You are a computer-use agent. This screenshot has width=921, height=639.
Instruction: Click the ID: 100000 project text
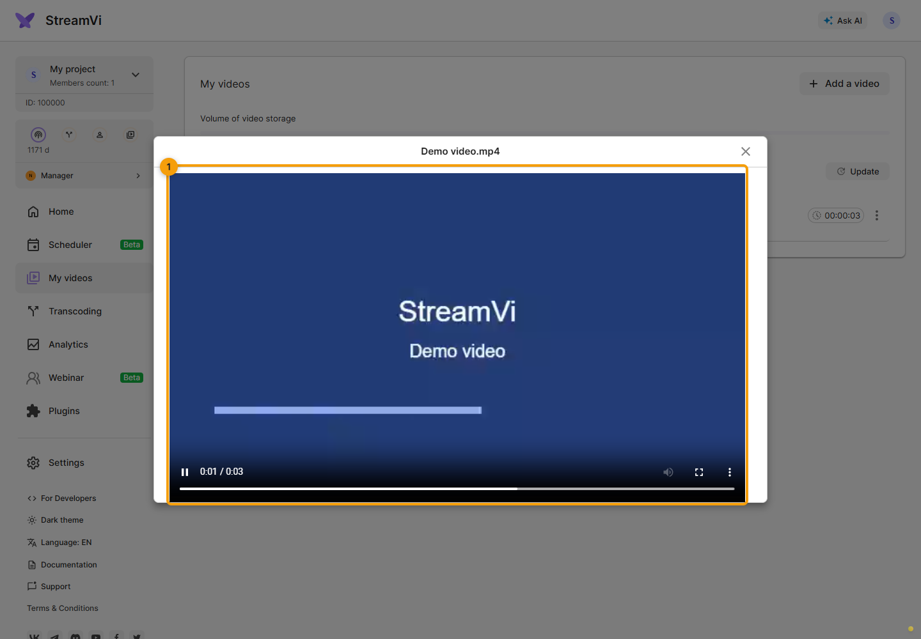(45, 103)
